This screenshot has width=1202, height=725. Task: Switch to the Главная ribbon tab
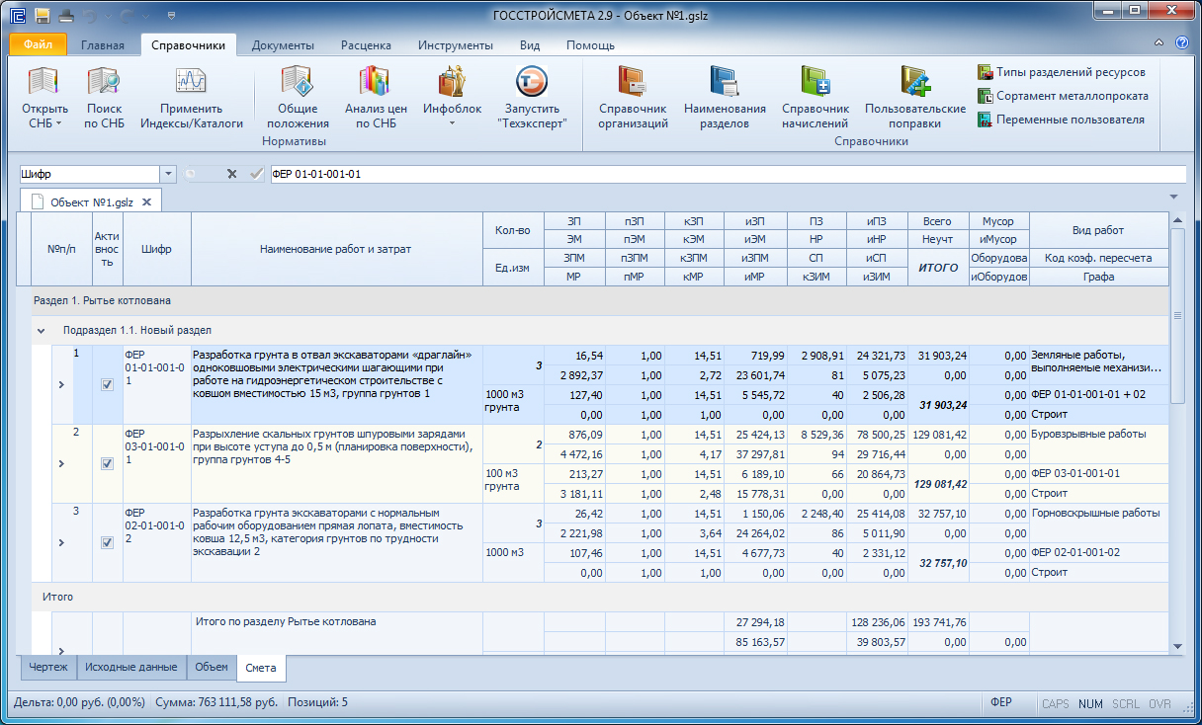(x=103, y=45)
